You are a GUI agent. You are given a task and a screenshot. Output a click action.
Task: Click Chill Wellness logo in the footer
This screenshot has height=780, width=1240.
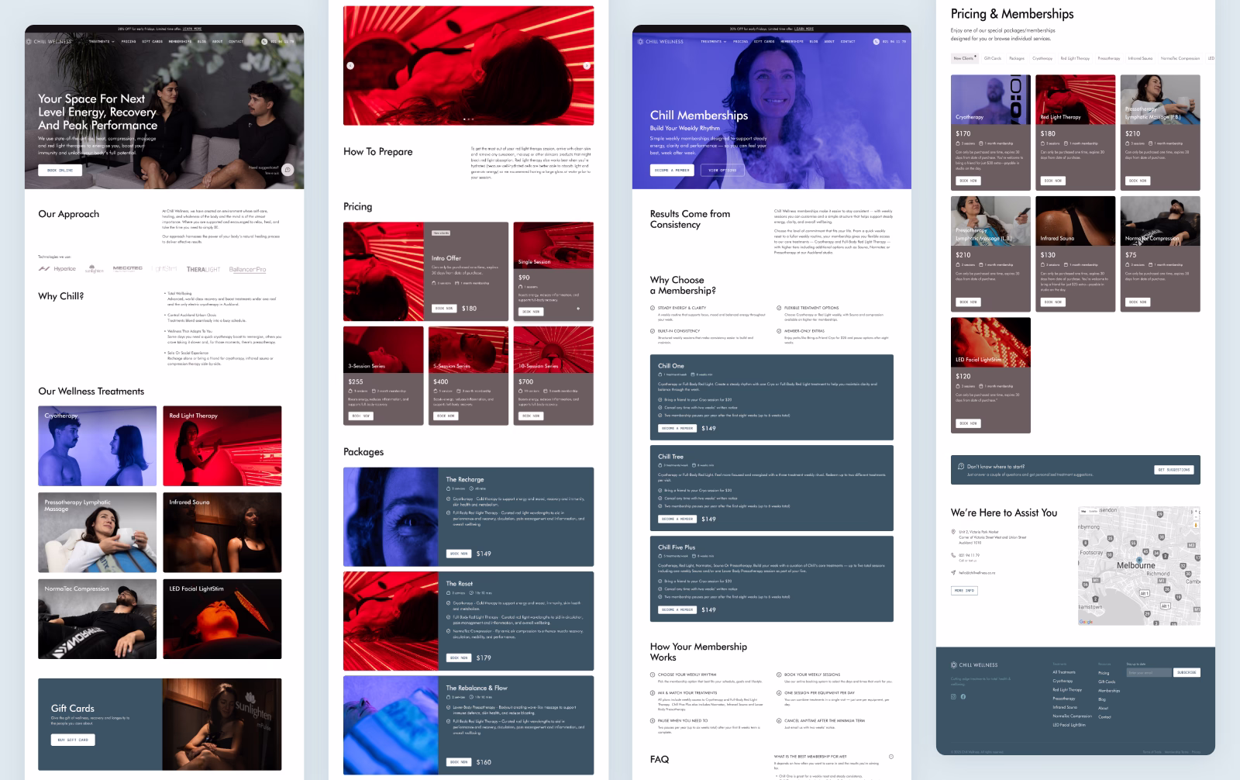point(974,665)
